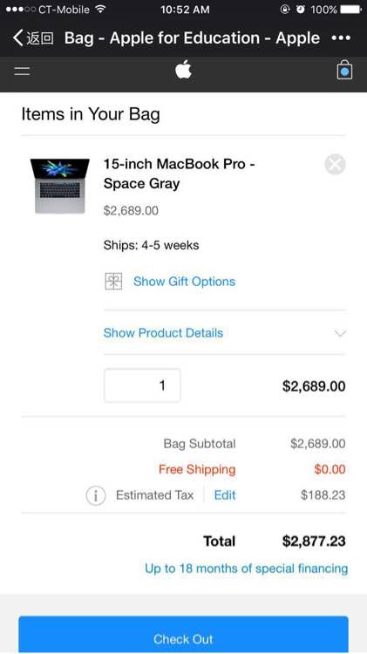This screenshot has width=367, height=654.
Task: Tap the Apple logo in the header
Action: point(183,69)
